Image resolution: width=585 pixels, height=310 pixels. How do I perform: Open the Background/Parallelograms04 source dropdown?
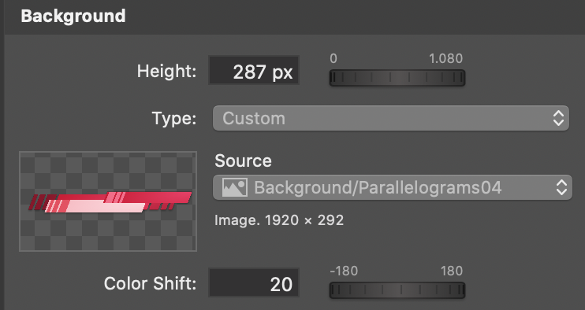pyautogui.click(x=393, y=187)
